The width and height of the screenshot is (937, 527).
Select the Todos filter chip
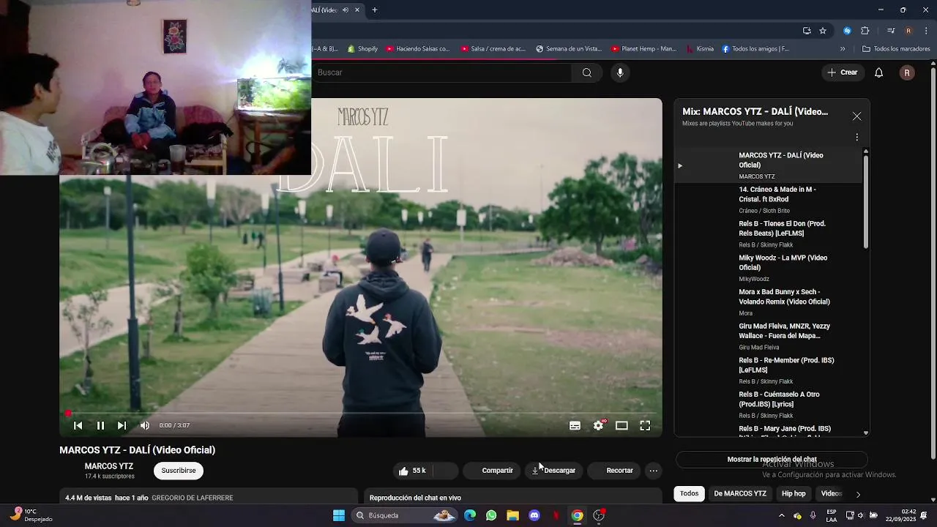(x=690, y=493)
